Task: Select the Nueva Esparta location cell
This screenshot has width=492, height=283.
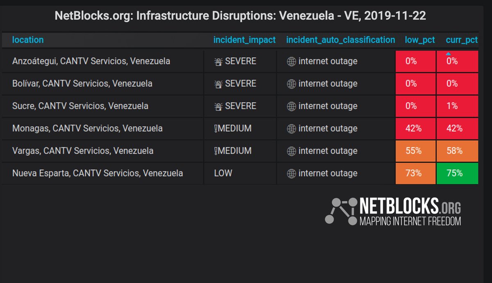Action: 102,173
